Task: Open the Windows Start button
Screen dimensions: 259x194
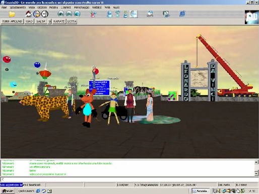Action: (8, 191)
